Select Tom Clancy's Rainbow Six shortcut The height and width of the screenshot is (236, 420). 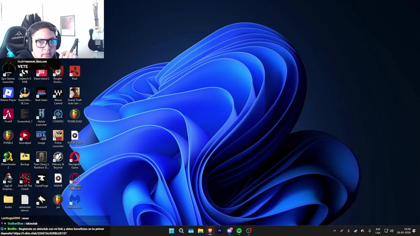coord(41,160)
